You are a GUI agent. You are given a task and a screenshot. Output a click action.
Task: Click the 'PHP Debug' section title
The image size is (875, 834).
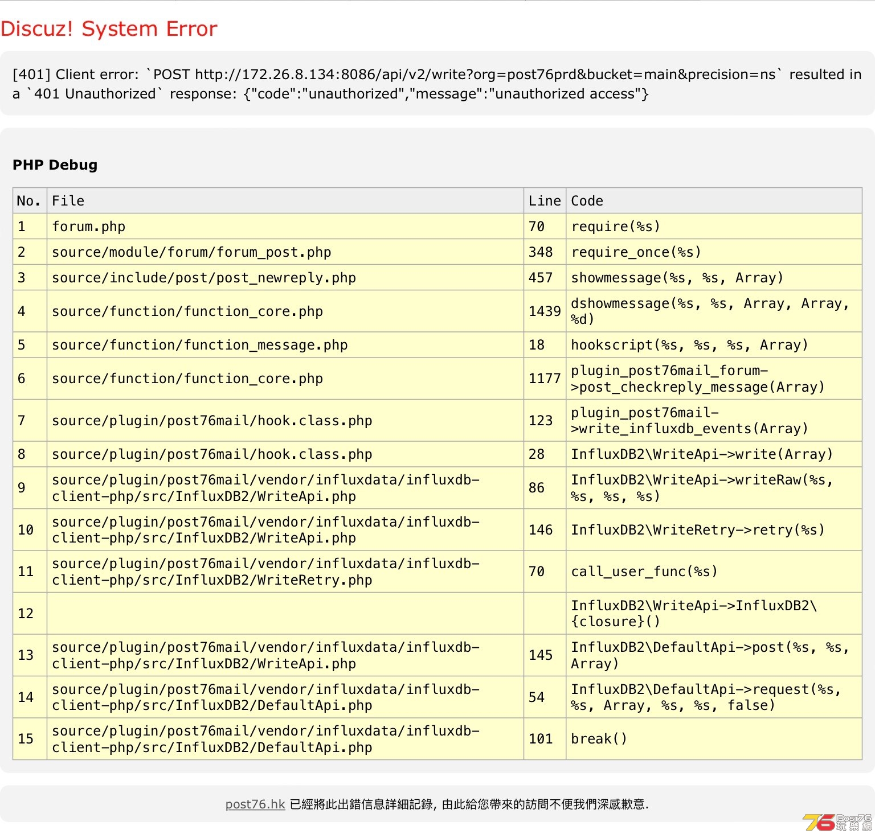click(55, 165)
